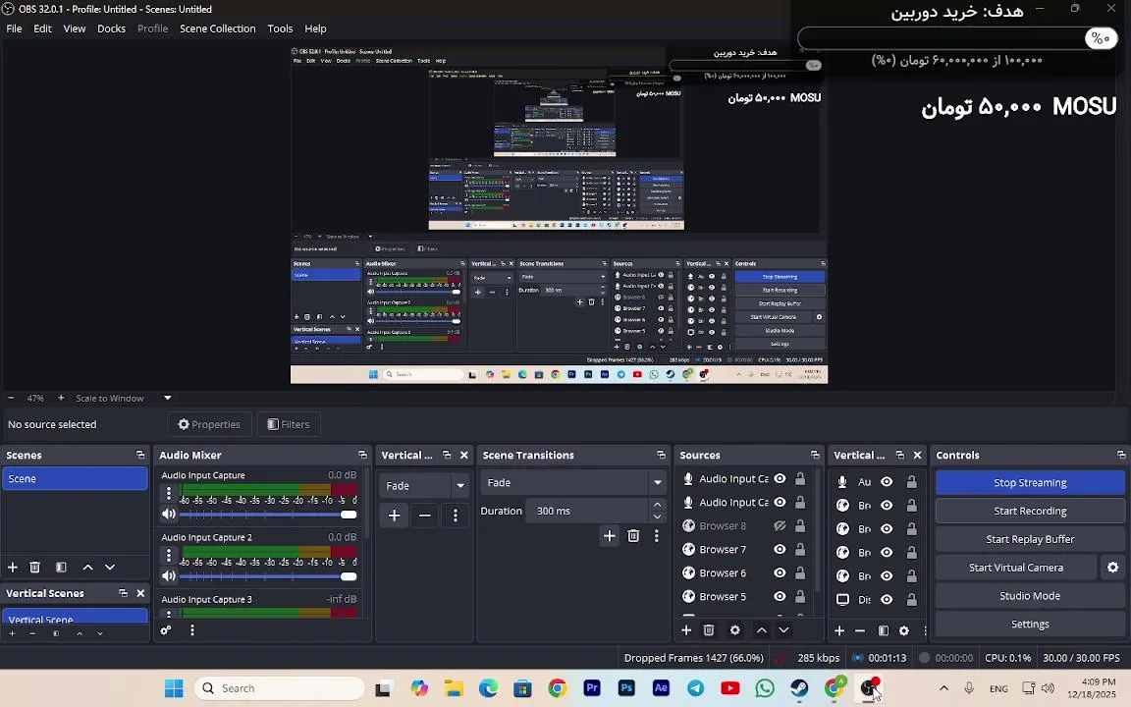Open three-dot menu for Audio Input Capture

click(x=169, y=494)
